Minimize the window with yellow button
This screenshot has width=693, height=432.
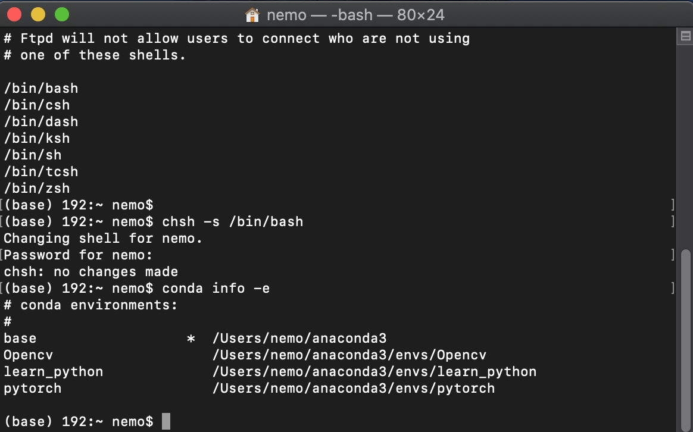38,14
